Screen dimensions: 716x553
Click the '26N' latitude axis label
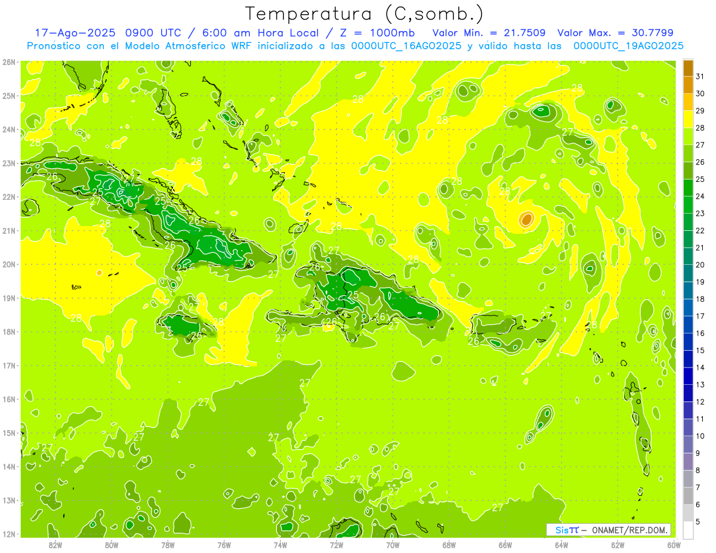[x=9, y=62]
